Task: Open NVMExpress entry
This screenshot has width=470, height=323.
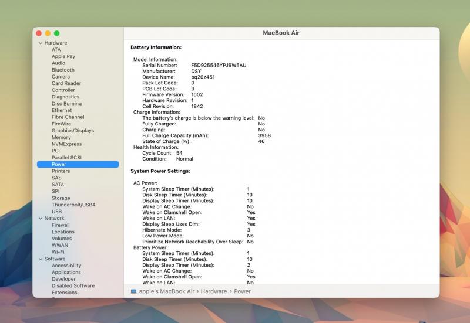Action: pos(66,144)
